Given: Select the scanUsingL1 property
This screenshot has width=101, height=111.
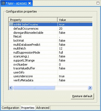Looking at the screenshot, I should click(21, 56).
